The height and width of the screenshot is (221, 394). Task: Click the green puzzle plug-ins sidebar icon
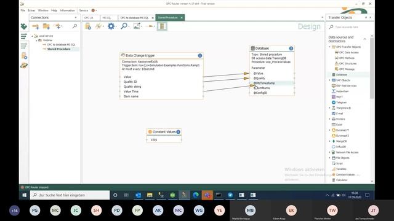coord(24,26)
